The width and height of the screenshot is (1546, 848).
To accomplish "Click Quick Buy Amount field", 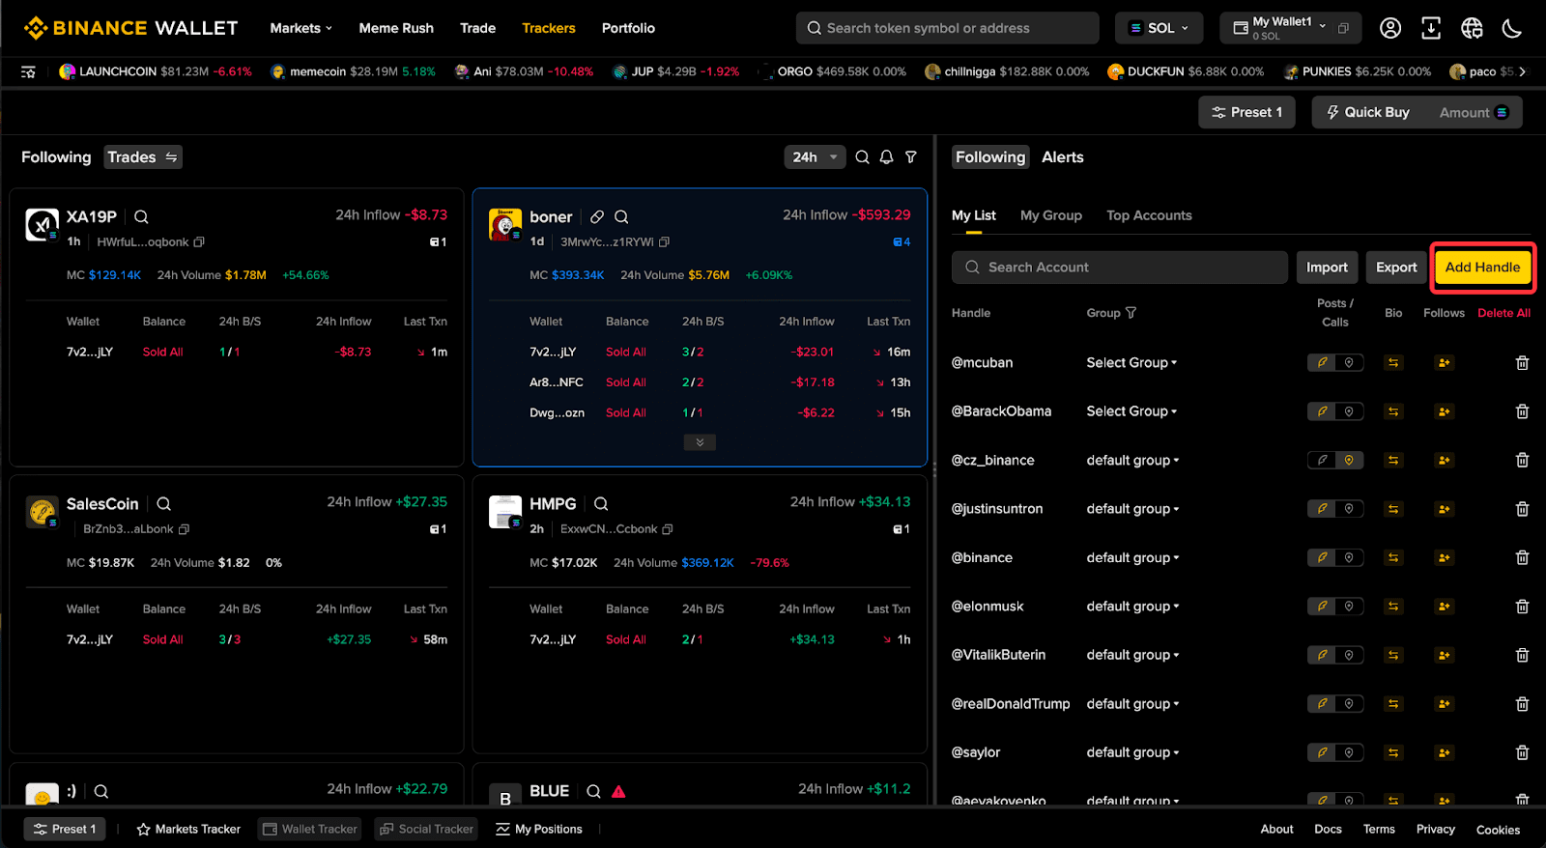I will (1474, 112).
